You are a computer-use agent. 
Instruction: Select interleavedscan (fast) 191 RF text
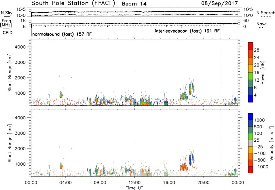pos(187,31)
